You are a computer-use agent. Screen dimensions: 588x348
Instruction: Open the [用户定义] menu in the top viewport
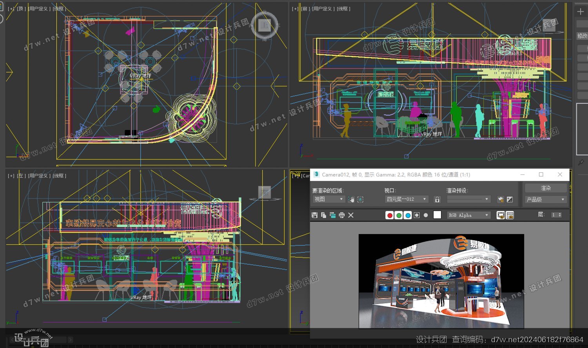point(39,9)
